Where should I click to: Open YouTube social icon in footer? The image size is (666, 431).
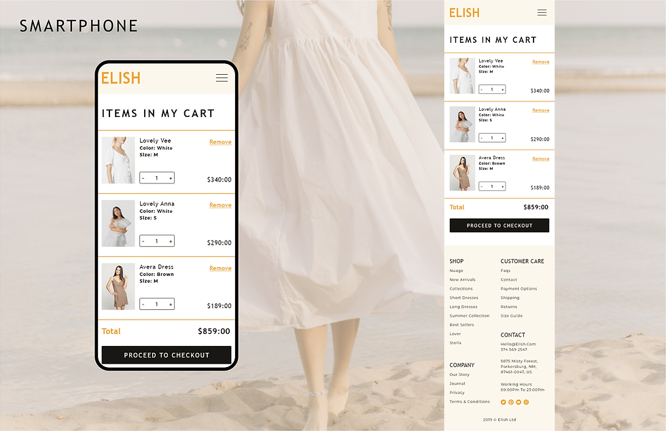pyautogui.click(x=519, y=402)
